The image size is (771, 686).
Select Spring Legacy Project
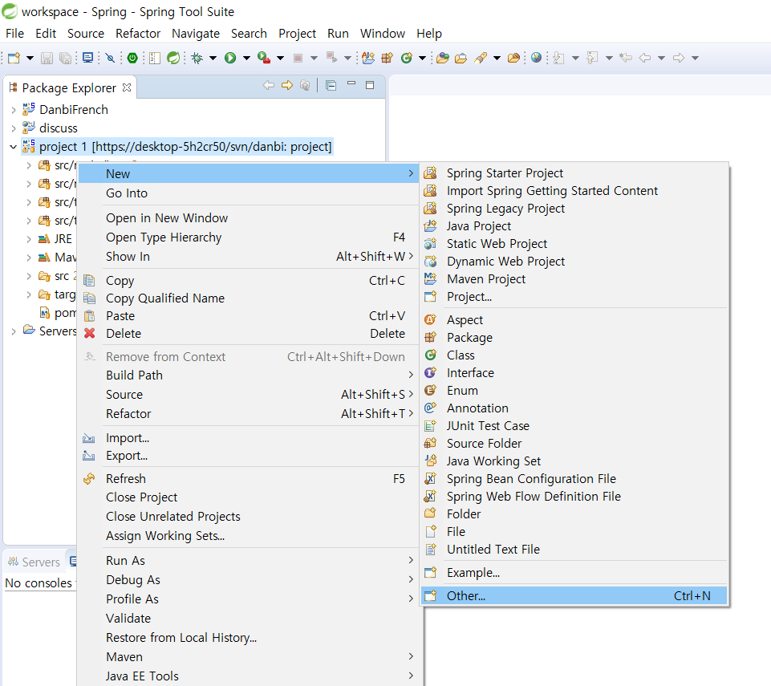(x=574, y=209)
